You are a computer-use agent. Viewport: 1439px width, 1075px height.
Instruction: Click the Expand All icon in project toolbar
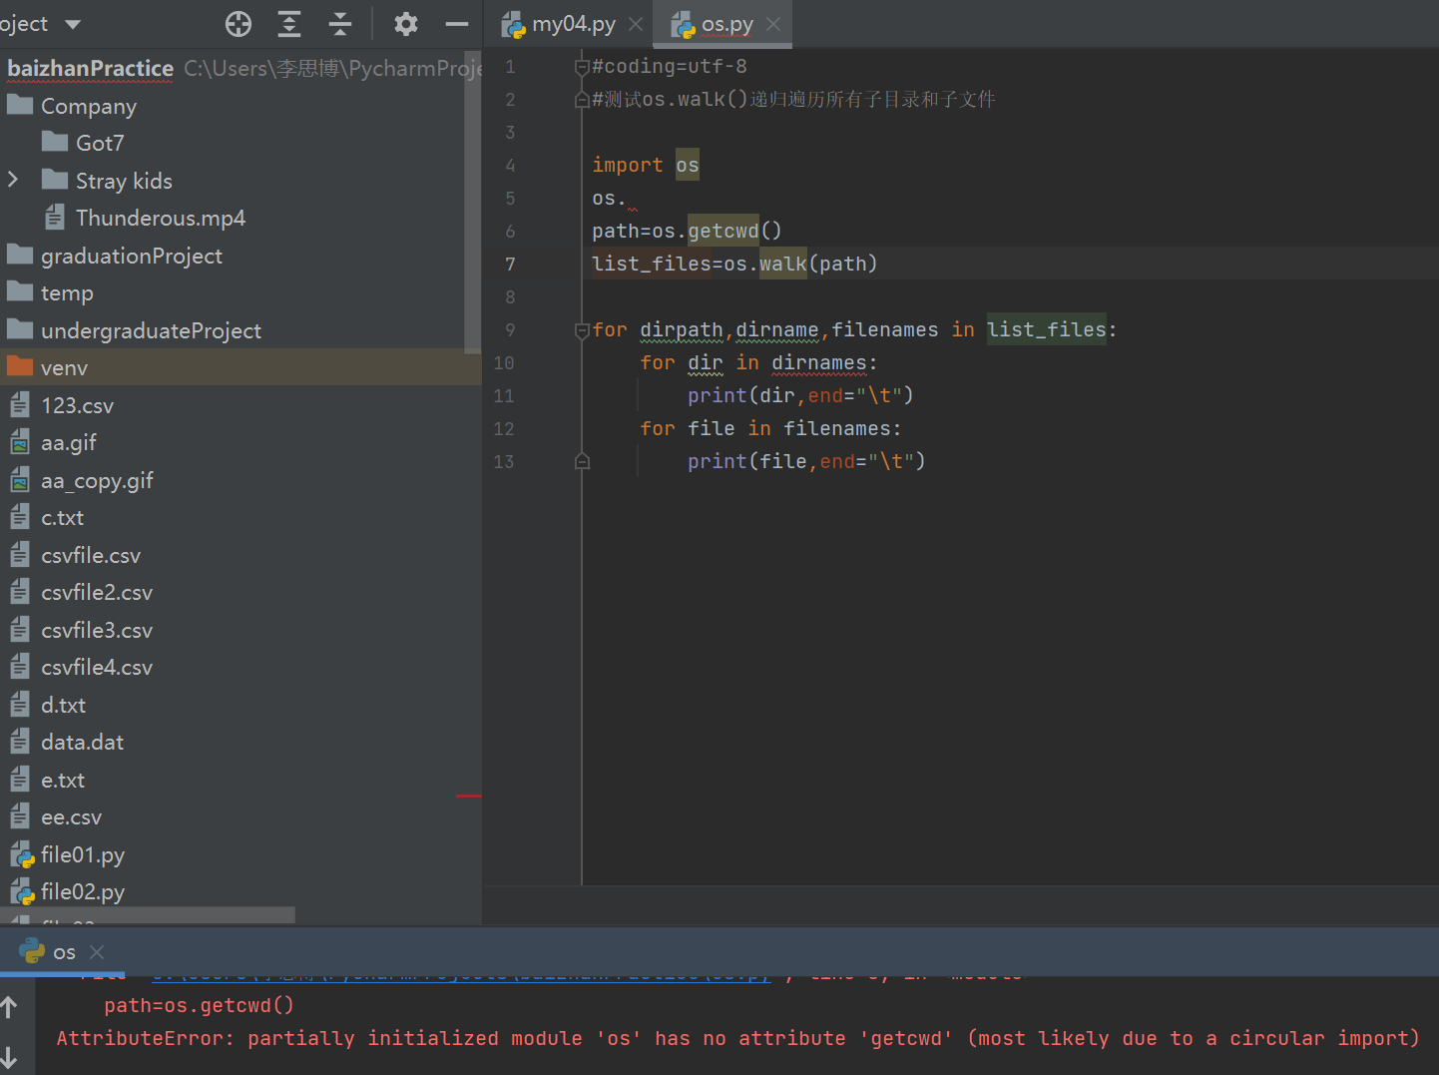click(x=289, y=24)
